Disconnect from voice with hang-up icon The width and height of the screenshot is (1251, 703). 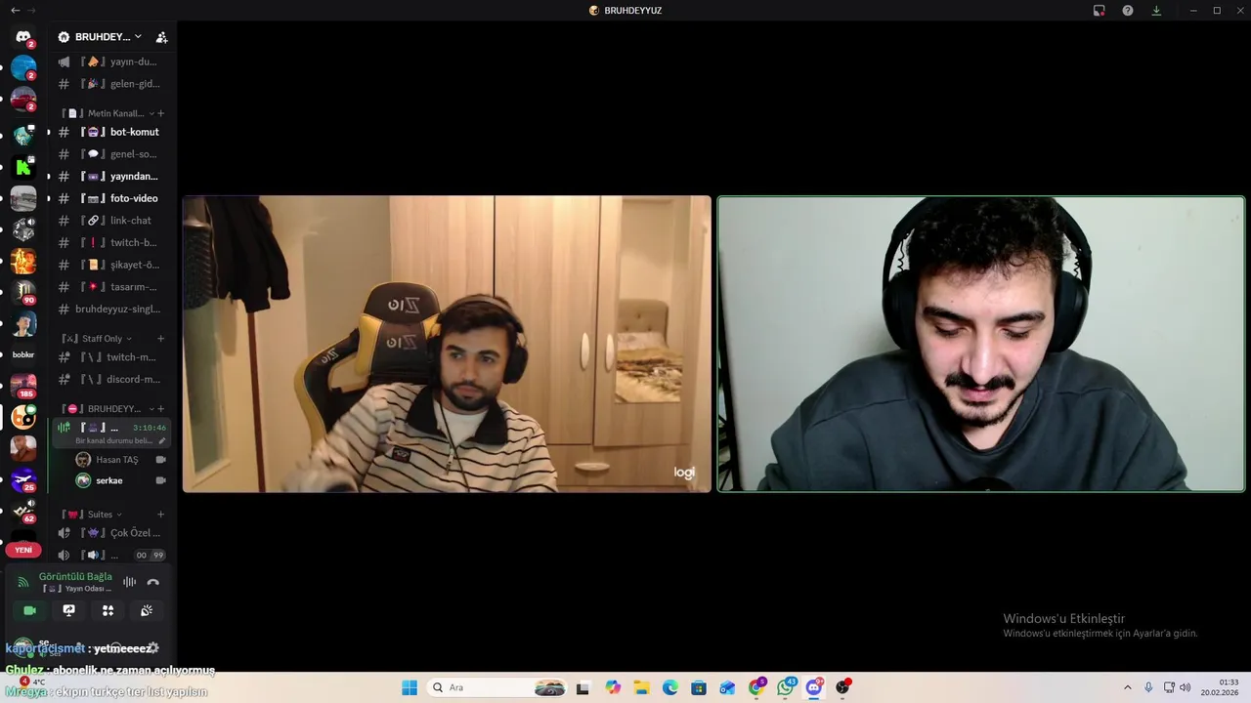coord(153,582)
